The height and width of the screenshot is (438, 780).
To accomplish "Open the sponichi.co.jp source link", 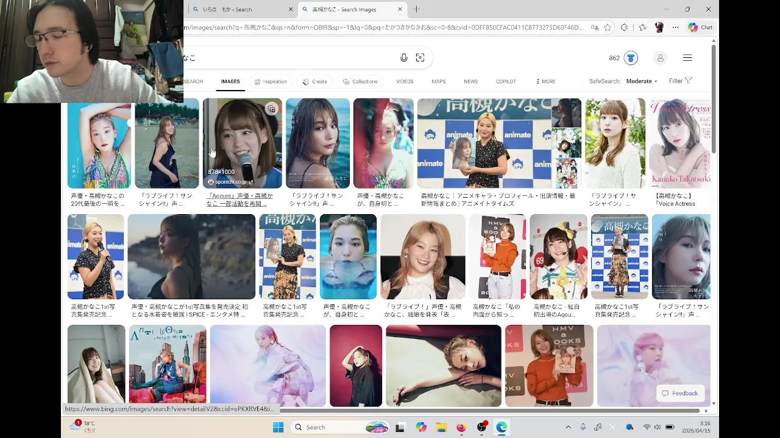I will 230,182.
